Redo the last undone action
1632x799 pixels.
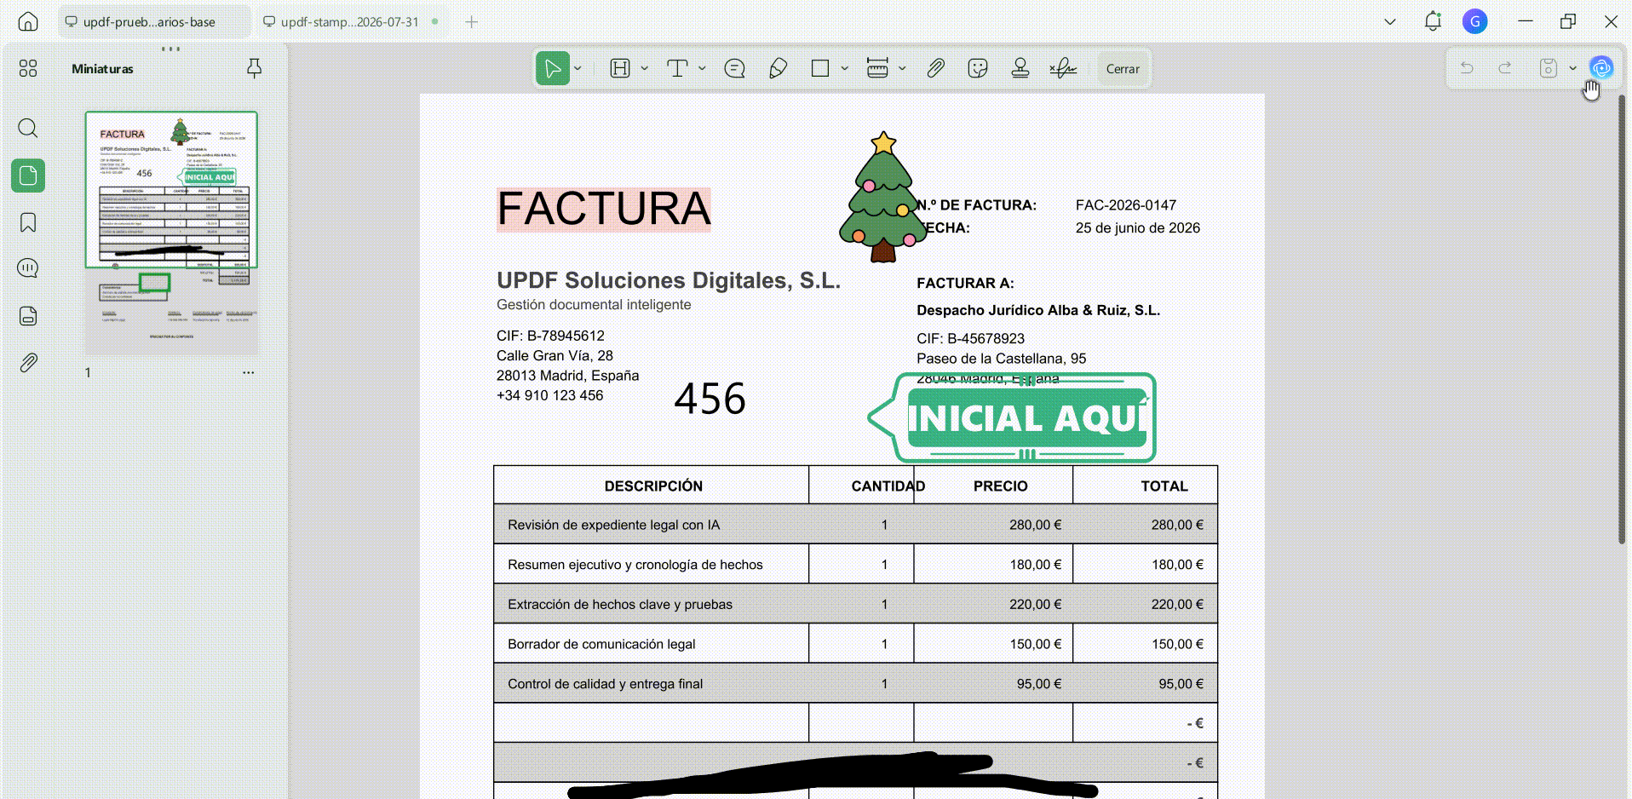click(x=1505, y=68)
